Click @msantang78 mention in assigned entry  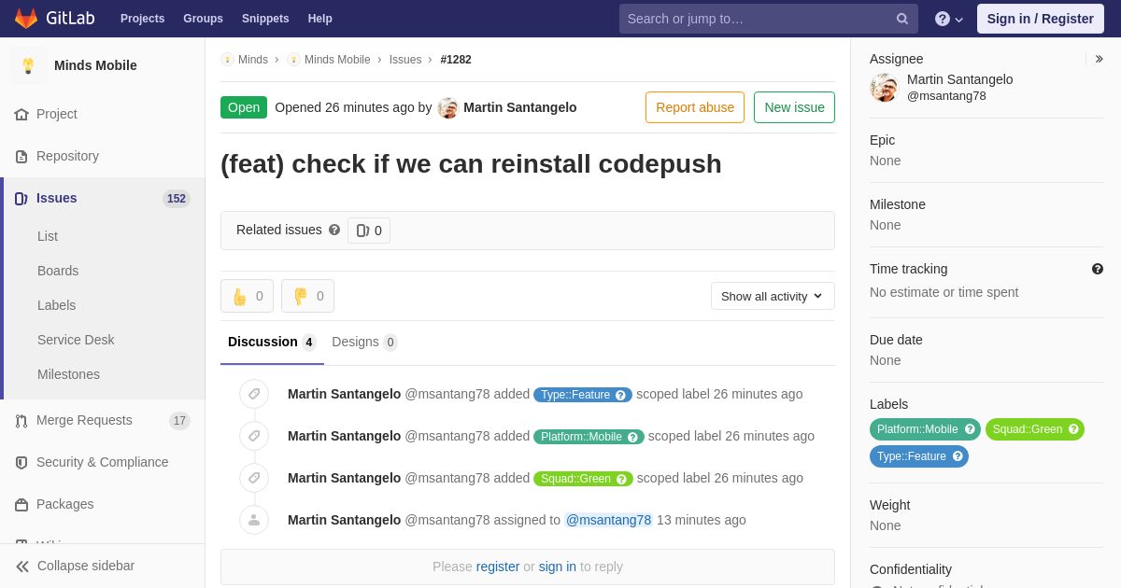point(608,520)
